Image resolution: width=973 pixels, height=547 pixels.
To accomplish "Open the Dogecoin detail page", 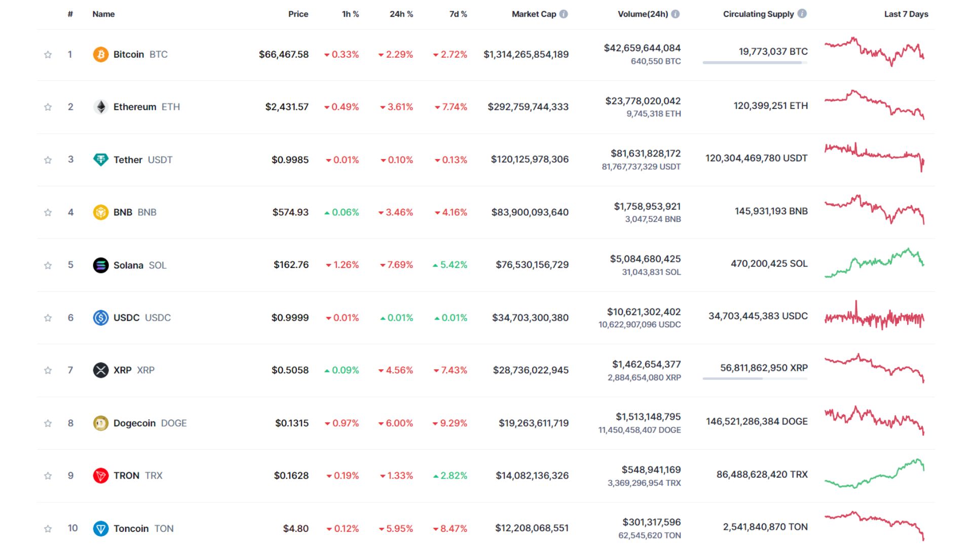I will tap(134, 423).
